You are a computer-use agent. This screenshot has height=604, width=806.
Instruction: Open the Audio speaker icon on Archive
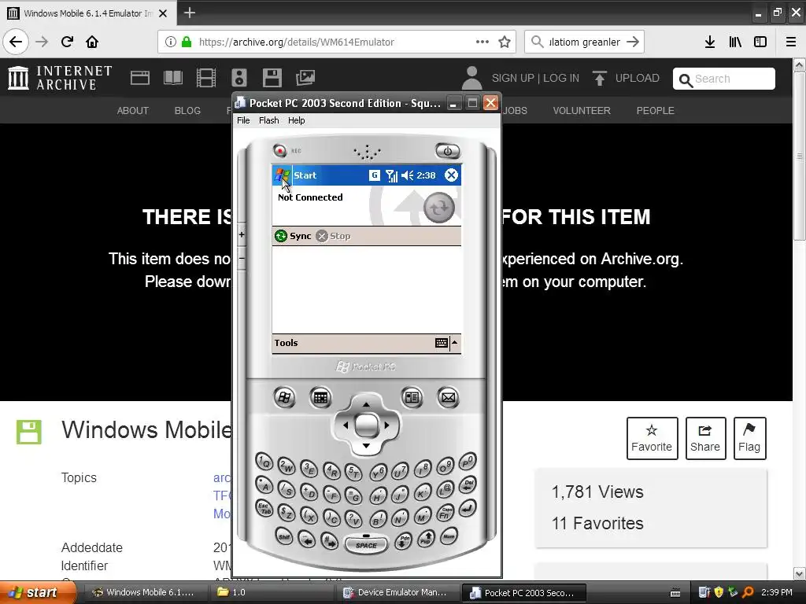[x=239, y=78]
